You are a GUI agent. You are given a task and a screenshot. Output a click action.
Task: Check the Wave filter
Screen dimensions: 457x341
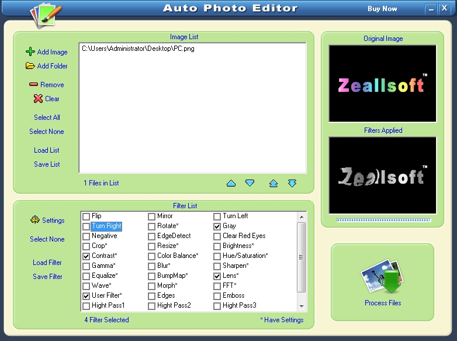(86, 286)
